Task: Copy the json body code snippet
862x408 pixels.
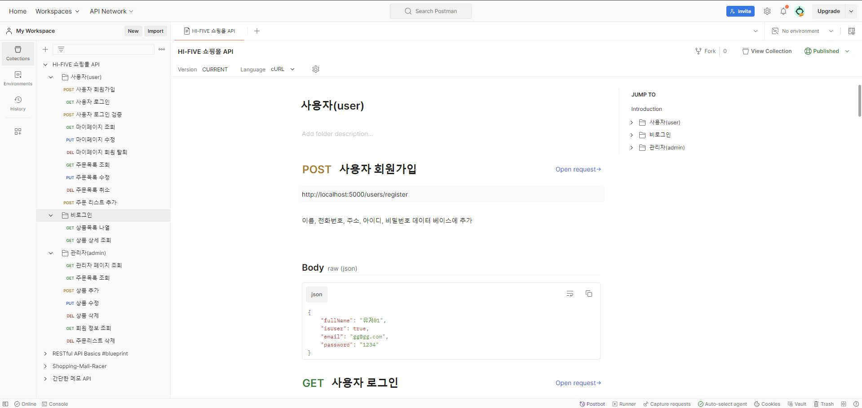Action: click(x=589, y=294)
